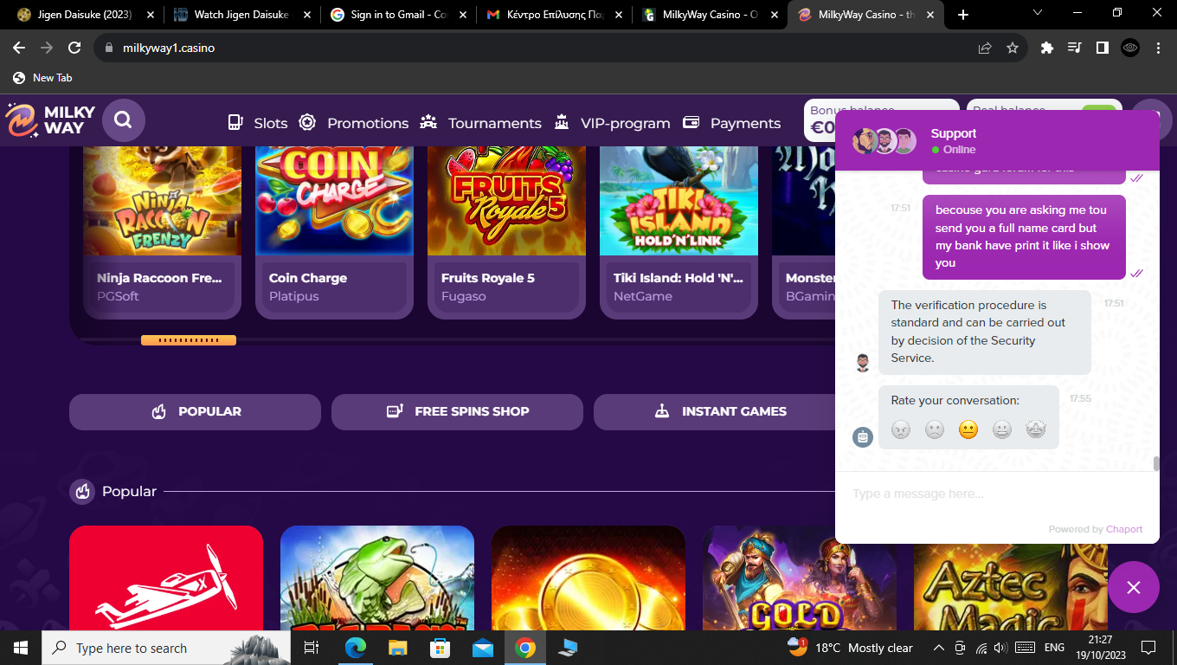Open the weather widget showing 18°C
The image size is (1177, 665).
(x=850, y=648)
